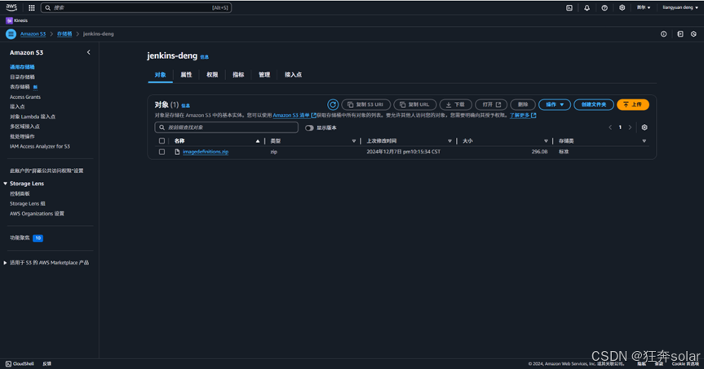Open the help question mark icon
The image size is (704, 369).
(x=604, y=7)
